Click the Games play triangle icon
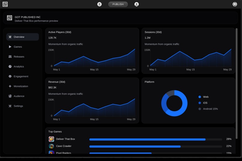 click(10, 47)
